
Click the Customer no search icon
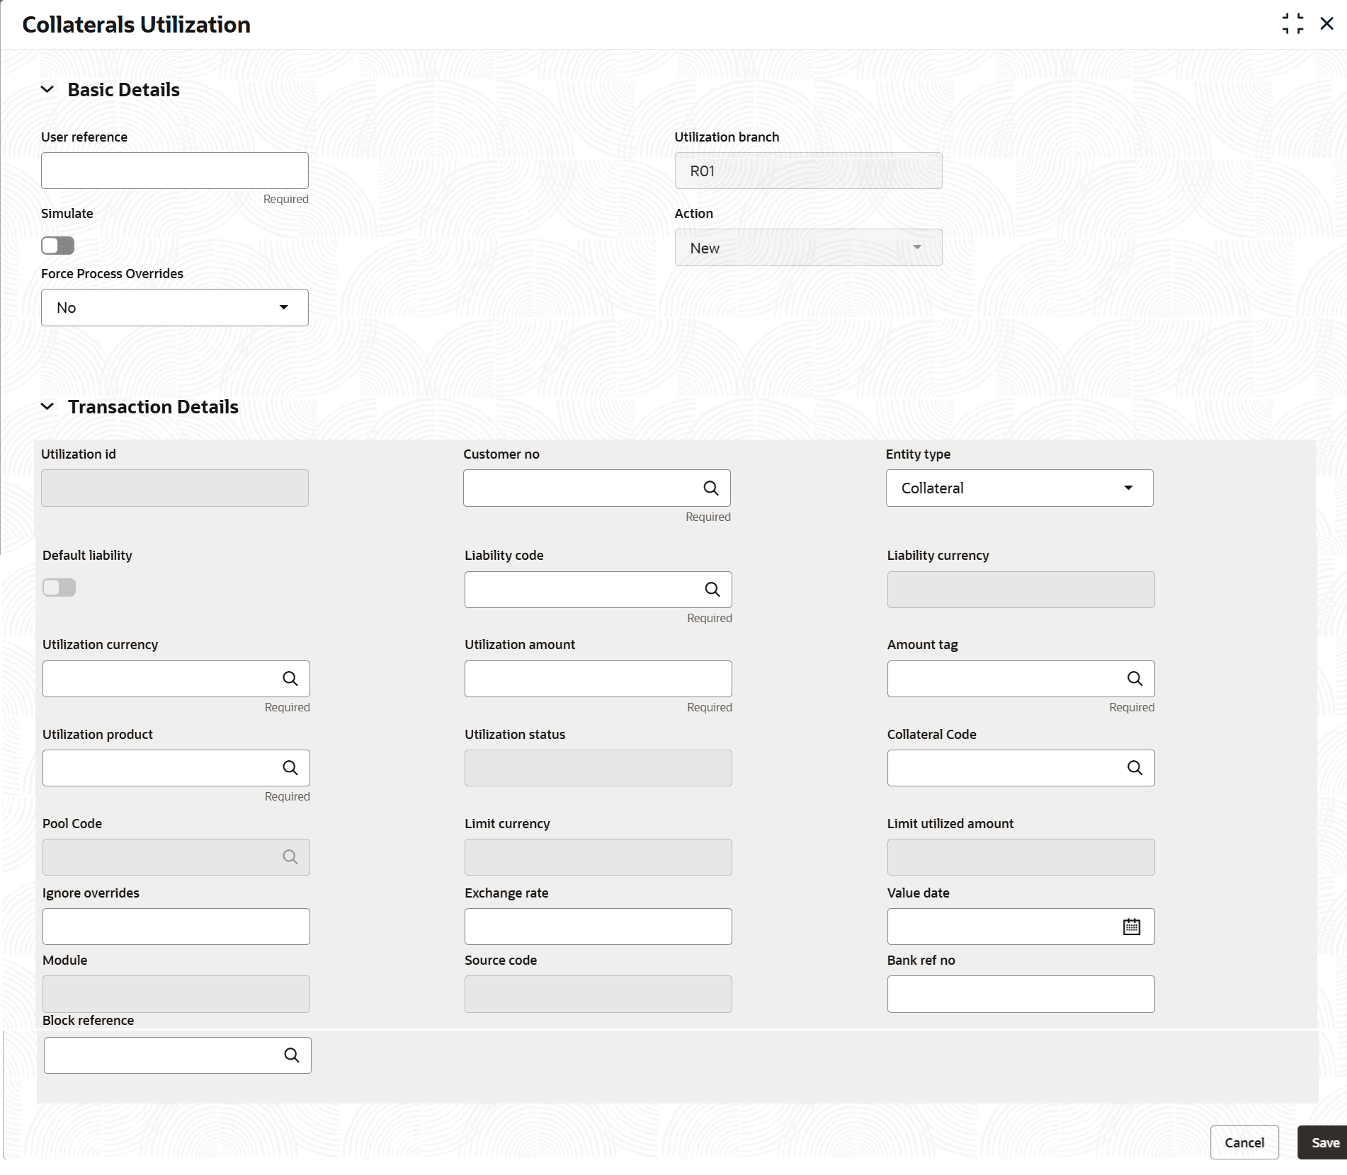tap(710, 488)
